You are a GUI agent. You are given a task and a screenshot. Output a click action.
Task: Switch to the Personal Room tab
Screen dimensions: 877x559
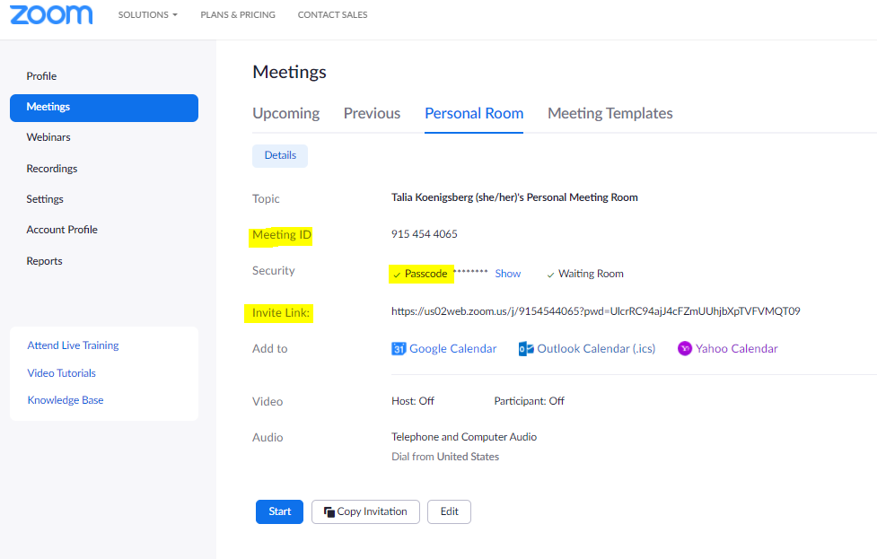click(x=474, y=113)
